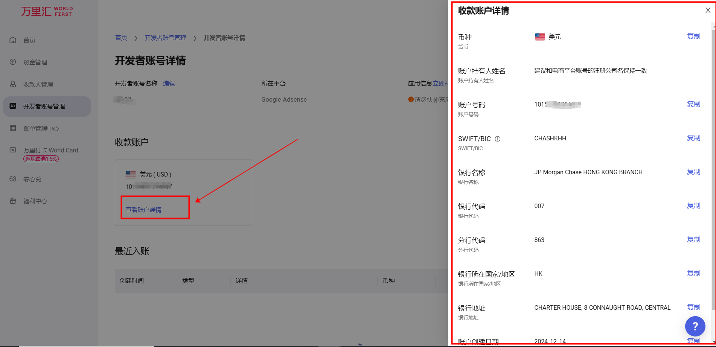Open the blue help question mark button
This screenshot has width=716, height=347.
[x=695, y=326]
